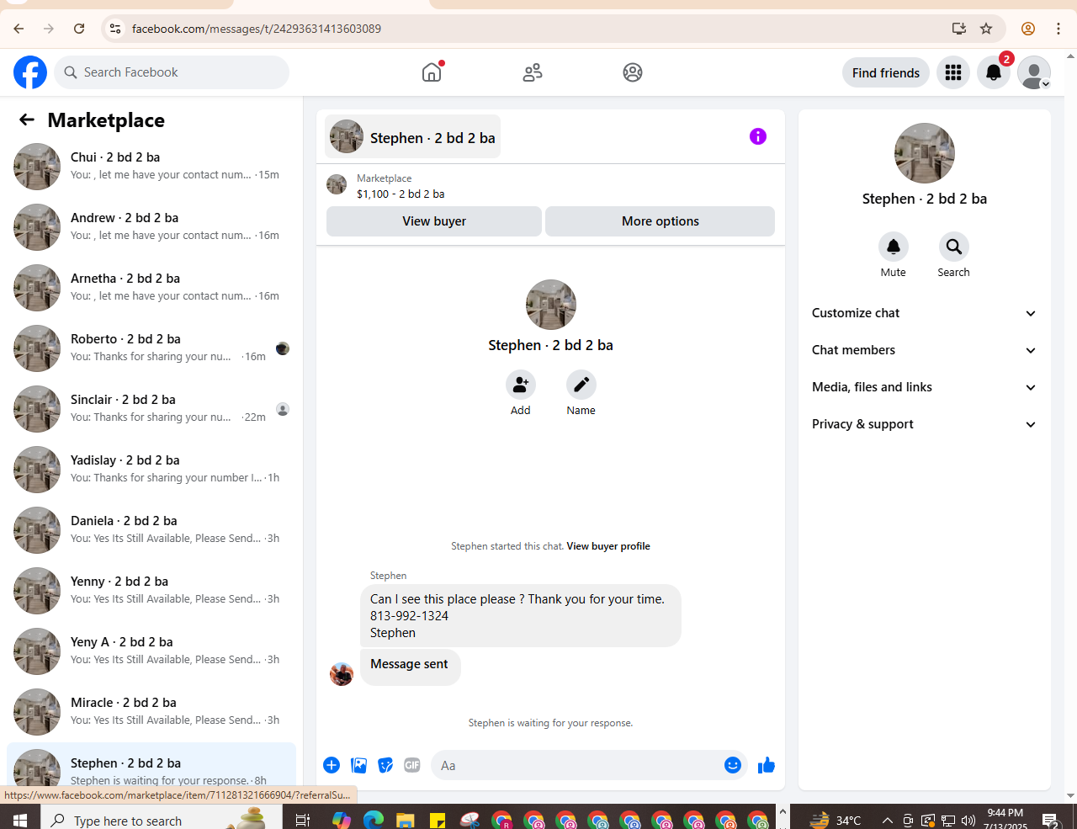Image resolution: width=1077 pixels, height=829 pixels.
Task: Open Microsoft Edge from the taskbar
Action: [373, 820]
